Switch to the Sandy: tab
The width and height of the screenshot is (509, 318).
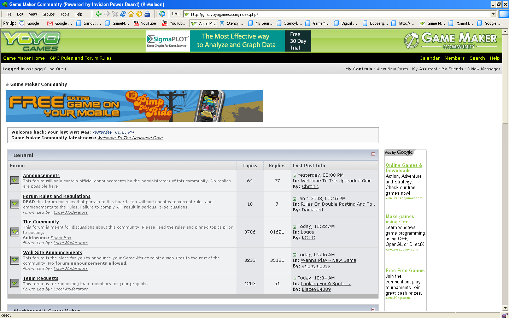(x=89, y=23)
